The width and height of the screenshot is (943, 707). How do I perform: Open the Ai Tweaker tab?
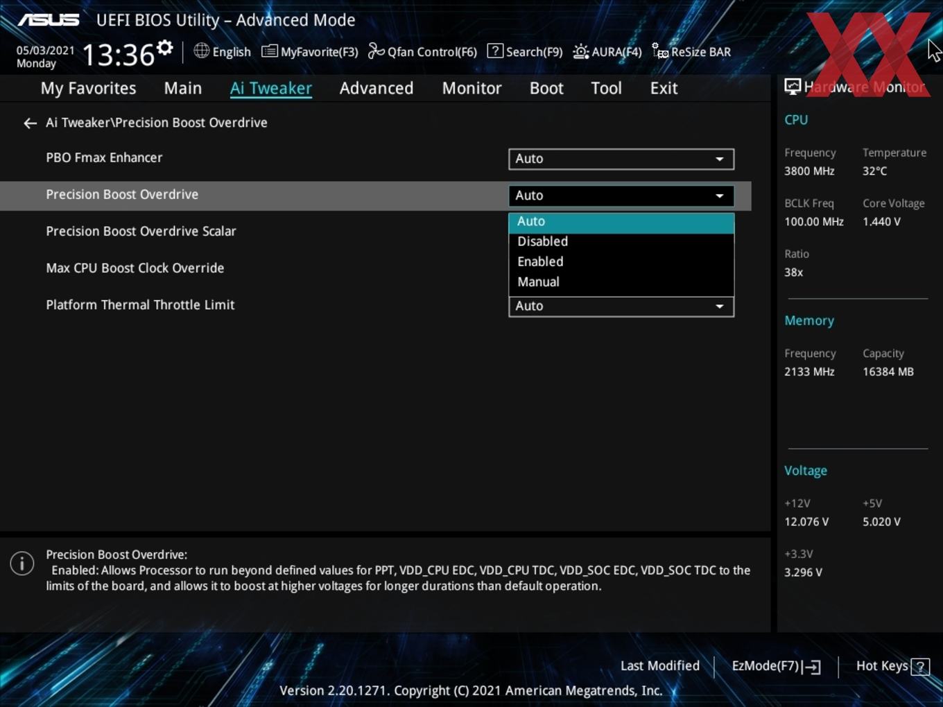(271, 89)
